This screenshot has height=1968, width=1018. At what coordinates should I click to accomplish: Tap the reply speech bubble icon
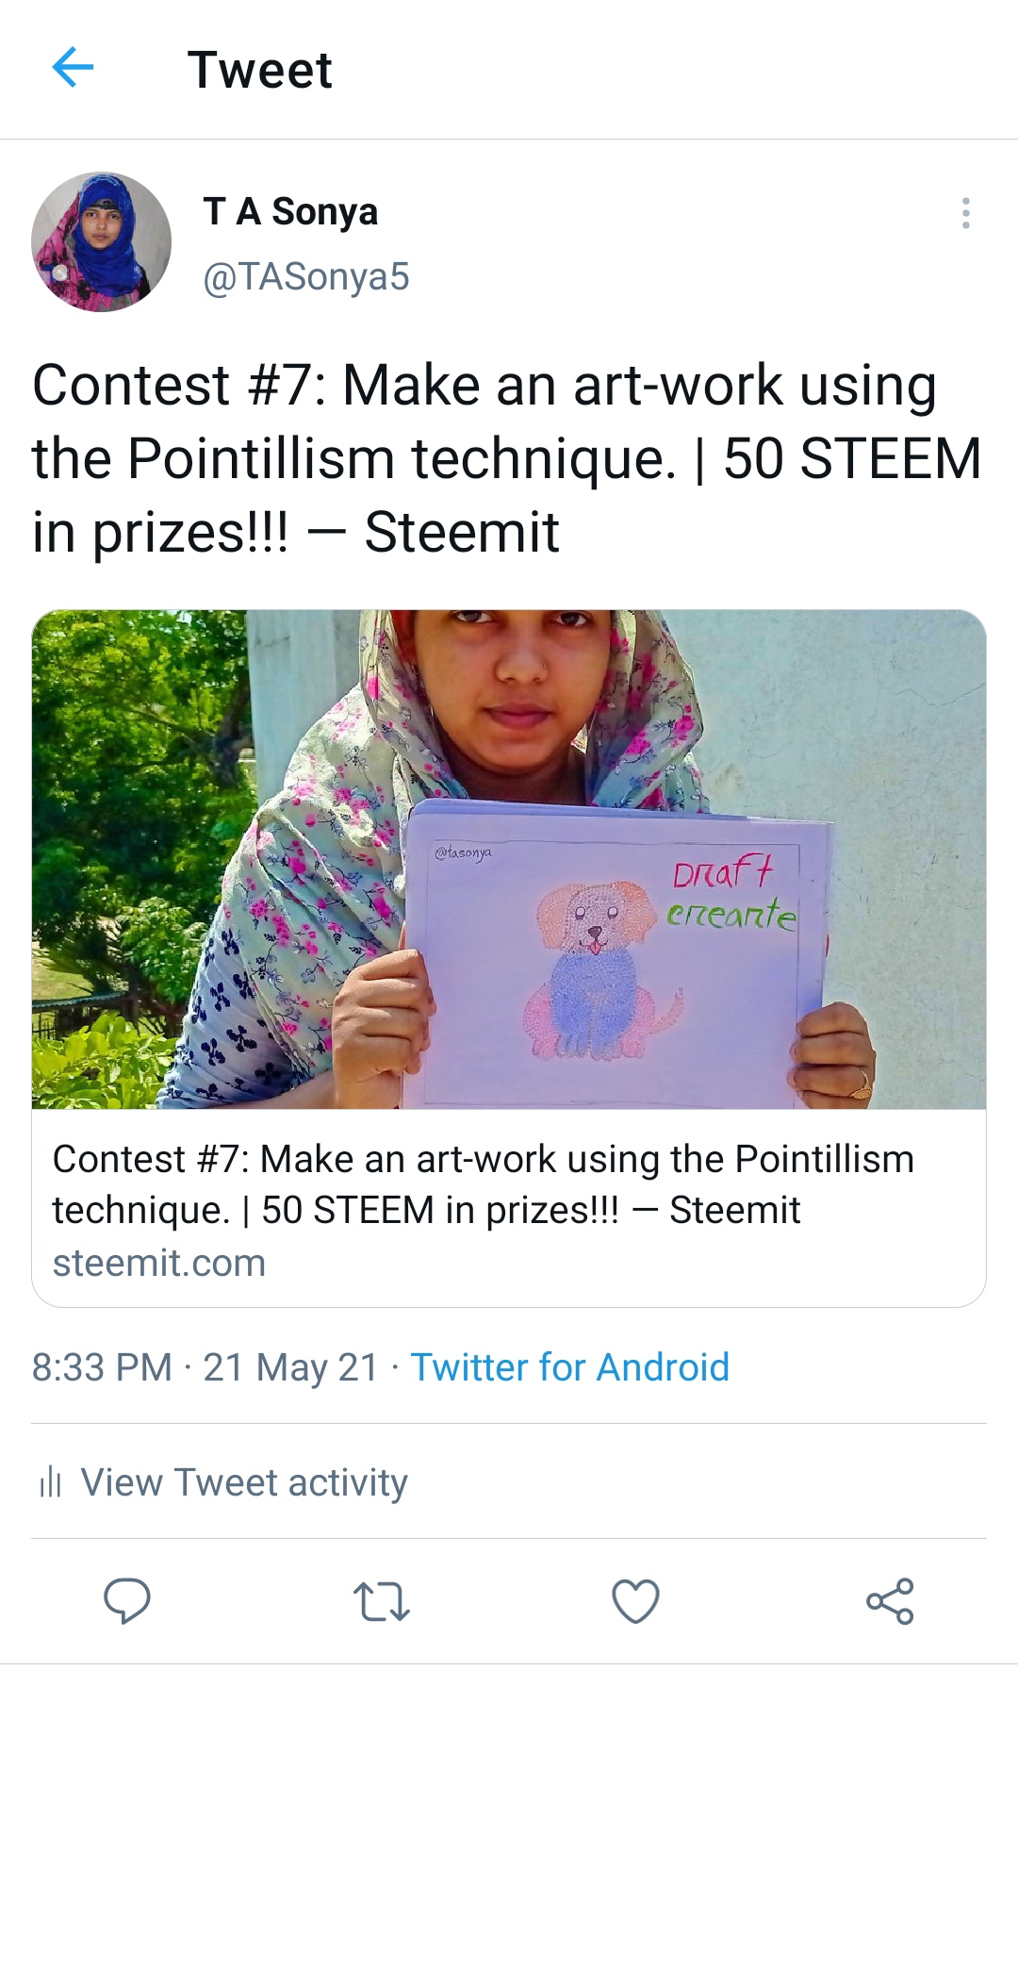[x=127, y=1600]
